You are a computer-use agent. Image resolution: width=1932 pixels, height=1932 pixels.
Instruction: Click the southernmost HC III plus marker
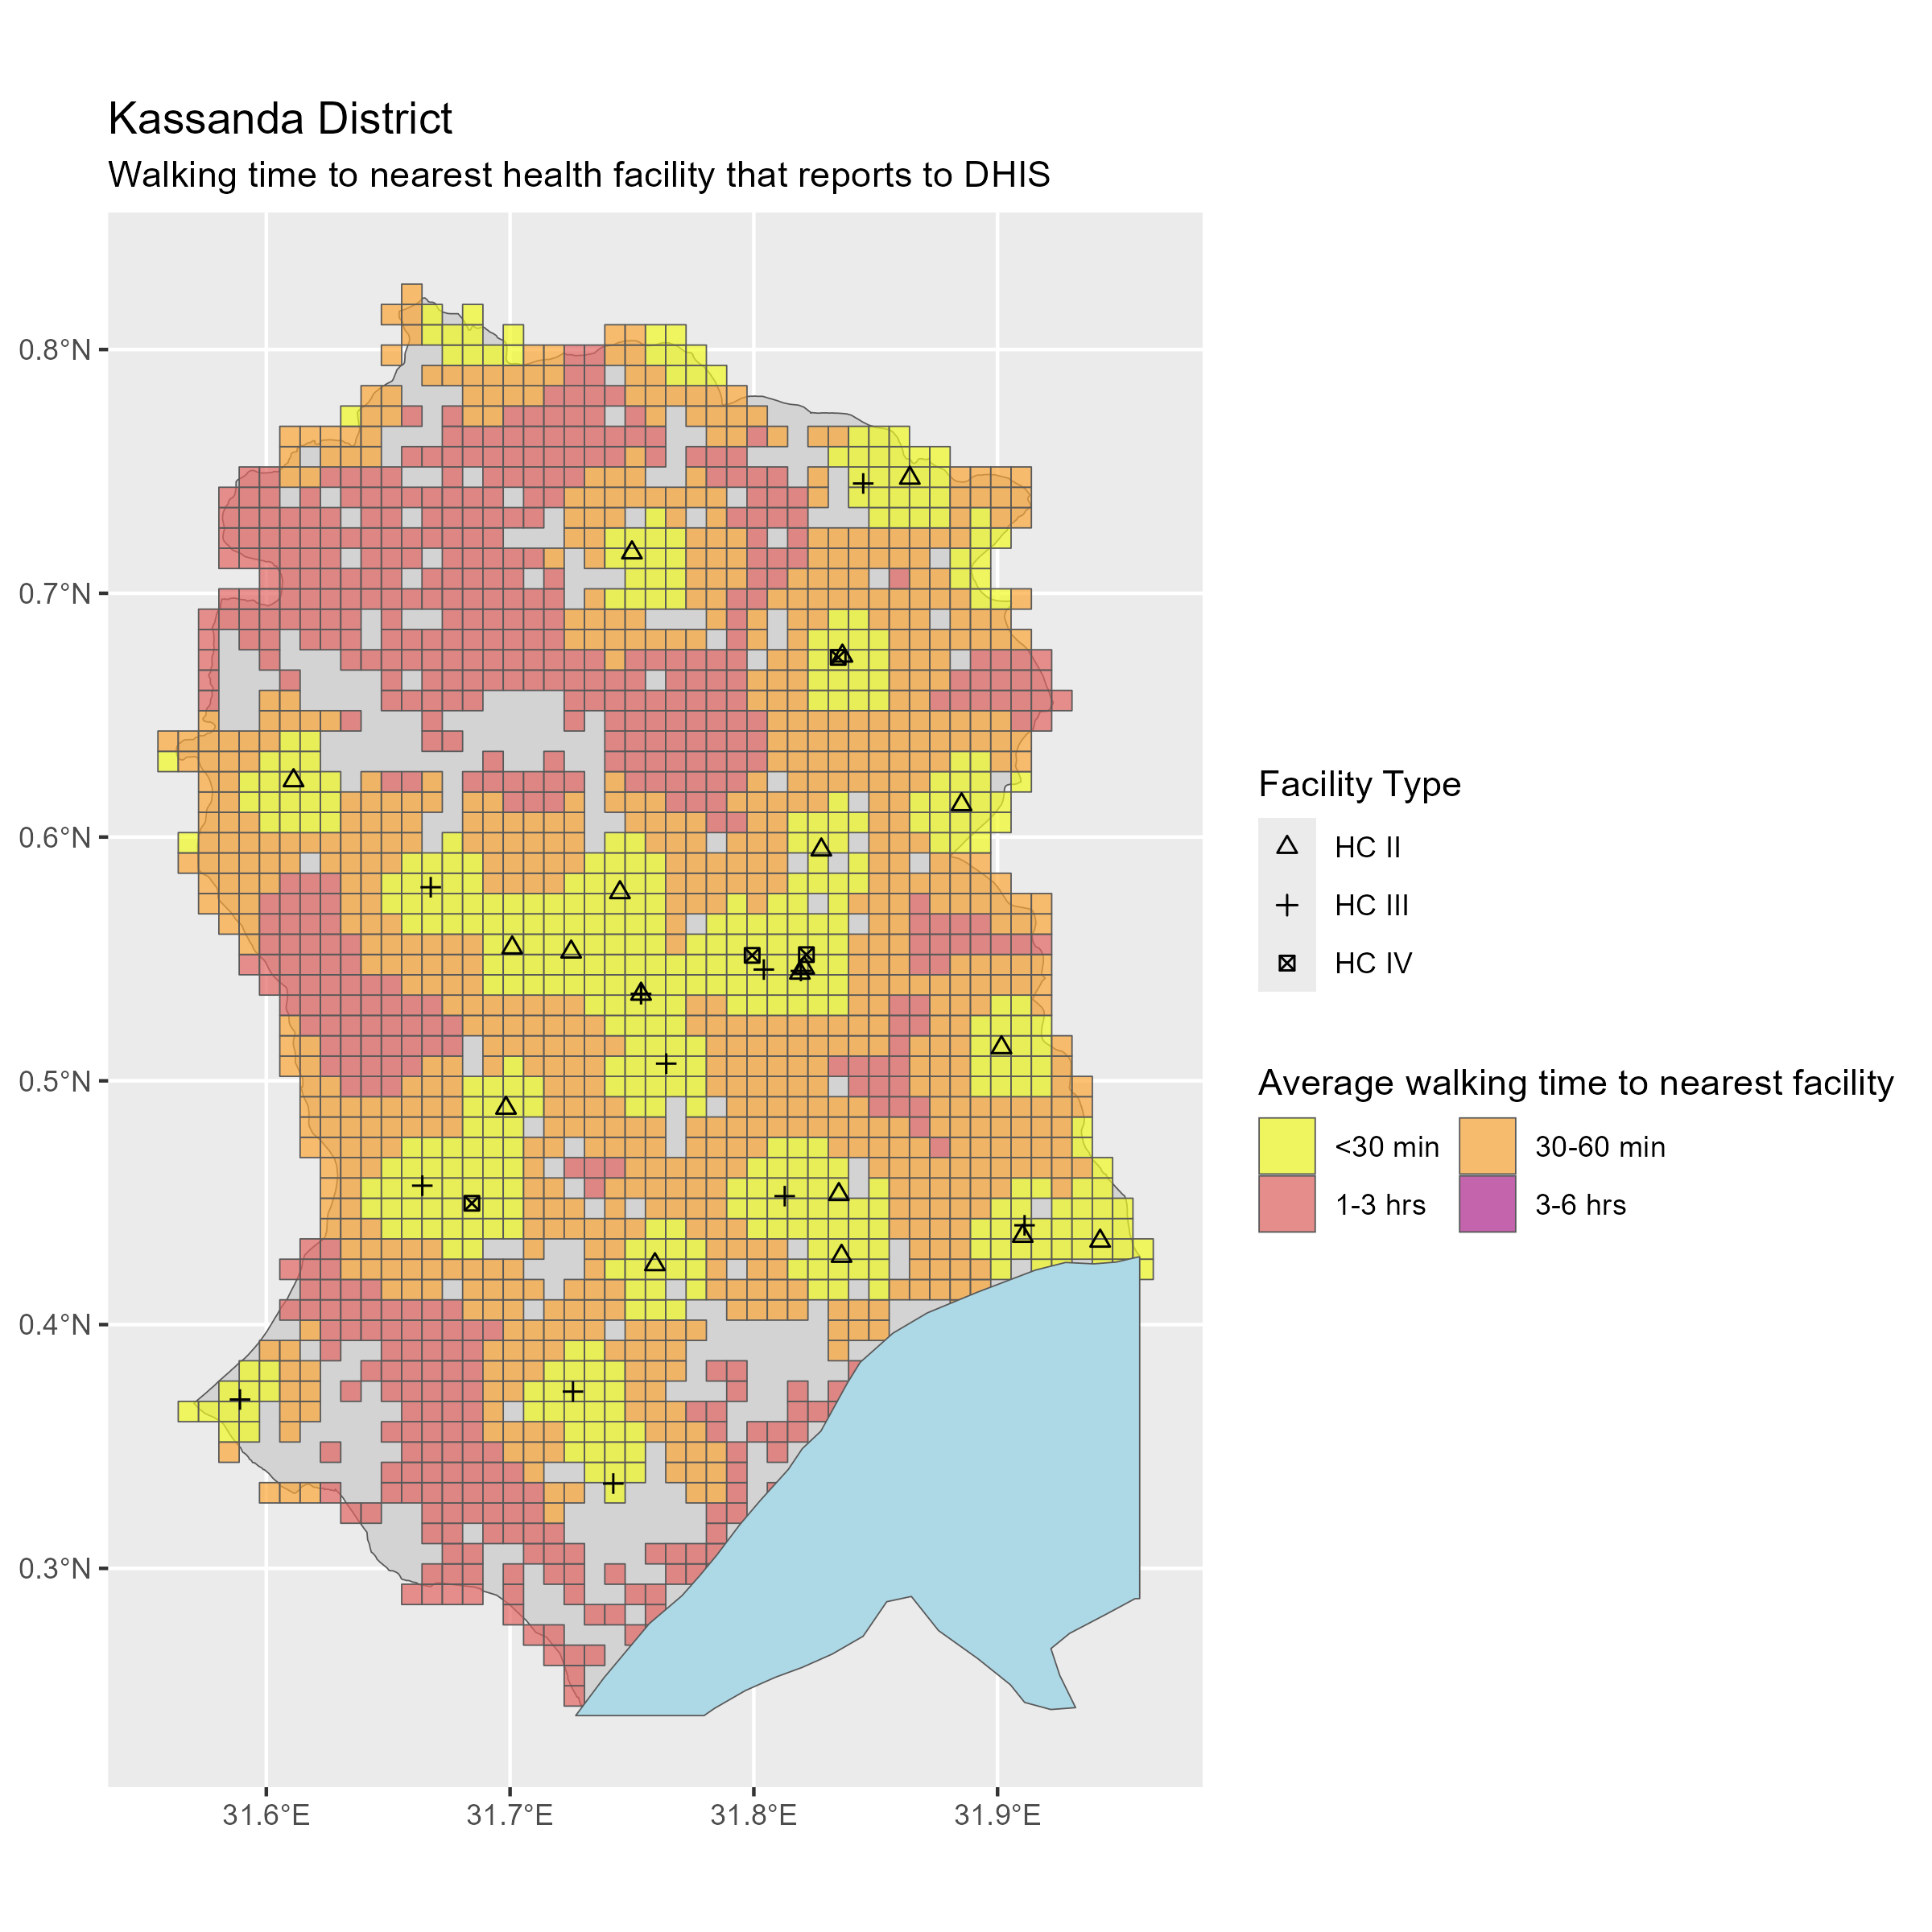tap(614, 1483)
